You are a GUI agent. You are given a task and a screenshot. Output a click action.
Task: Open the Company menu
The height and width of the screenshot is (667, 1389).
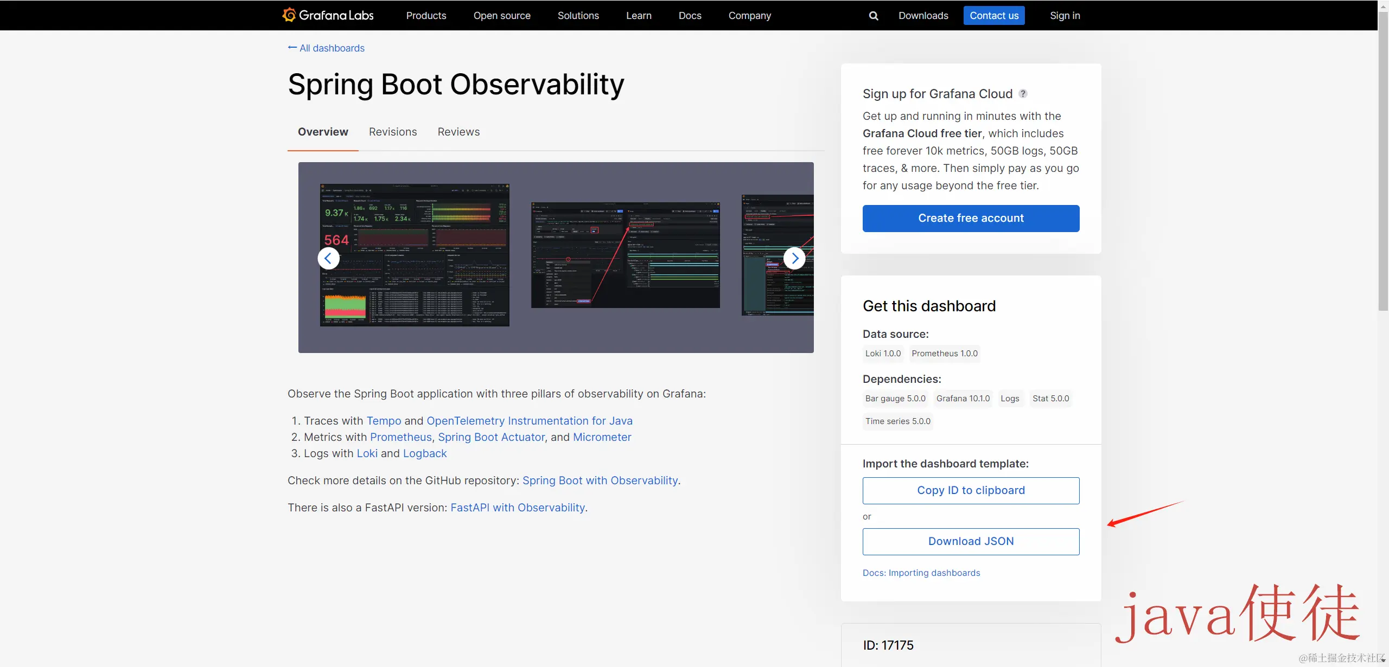pyautogui.click(x=750, y=16)
